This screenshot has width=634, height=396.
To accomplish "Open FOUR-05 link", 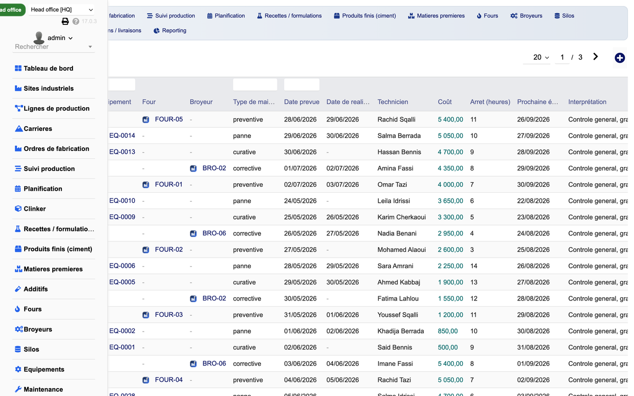I will [169, 119].
